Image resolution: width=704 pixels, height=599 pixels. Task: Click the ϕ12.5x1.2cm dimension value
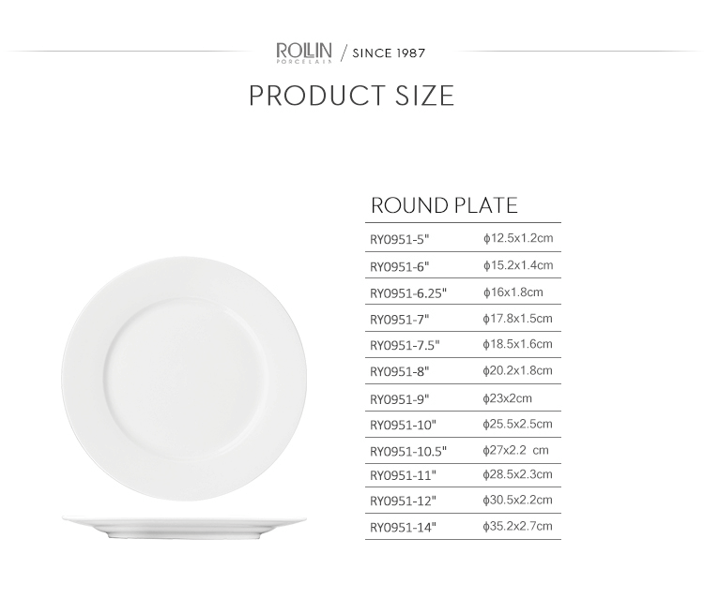coord(518,238)
